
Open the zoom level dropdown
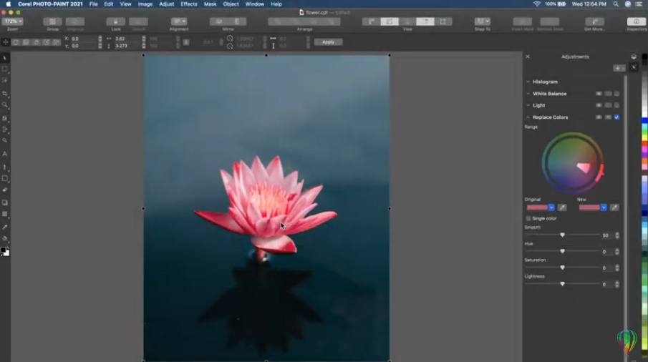point(12,21)
